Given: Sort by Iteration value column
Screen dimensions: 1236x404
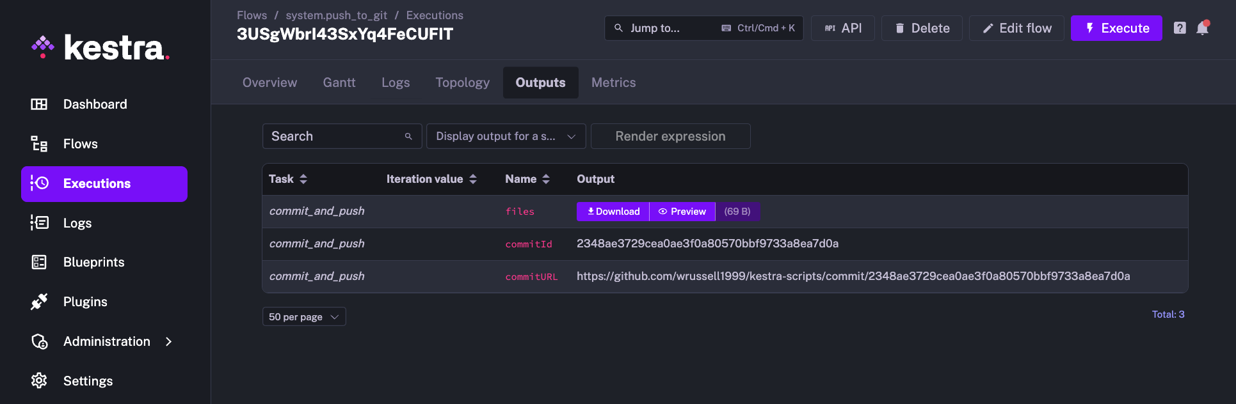Looking at the screenshot, I should 473,179.
